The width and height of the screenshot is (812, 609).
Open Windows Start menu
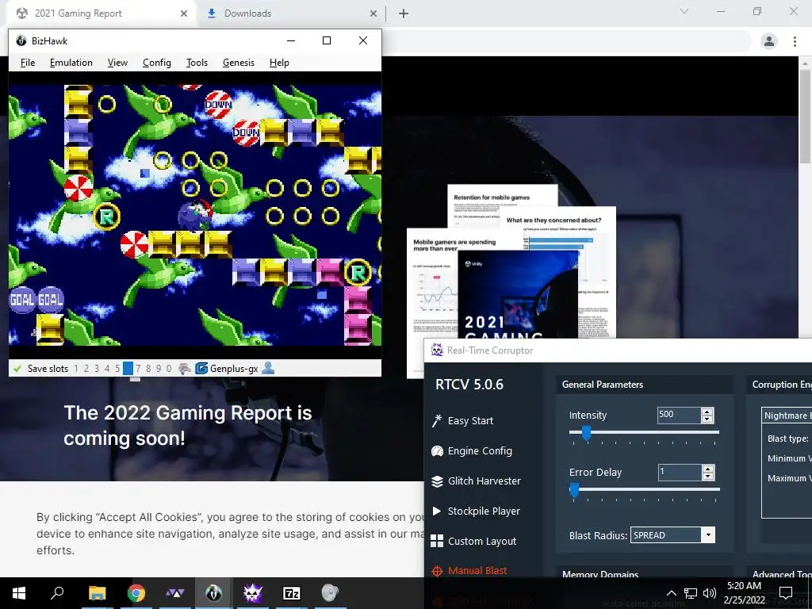[19, 593]
